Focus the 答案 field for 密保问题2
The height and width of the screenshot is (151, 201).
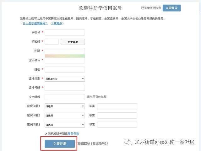117,116
